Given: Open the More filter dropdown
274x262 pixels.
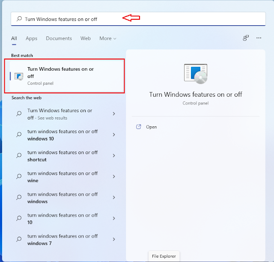Looking at the screenshot, I should (x=107, y=38).
